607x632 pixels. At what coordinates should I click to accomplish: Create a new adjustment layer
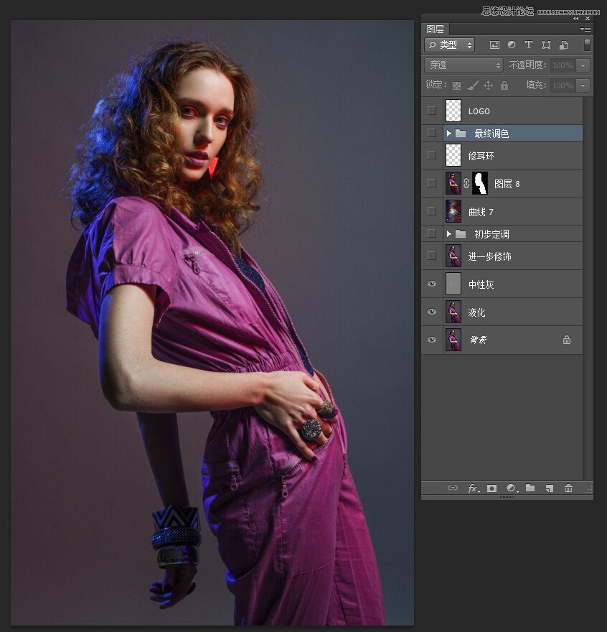pyautogui.click(x=511, y=488)
